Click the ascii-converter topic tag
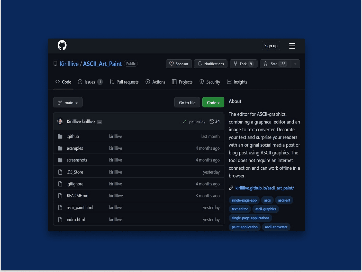 point(276,227)
